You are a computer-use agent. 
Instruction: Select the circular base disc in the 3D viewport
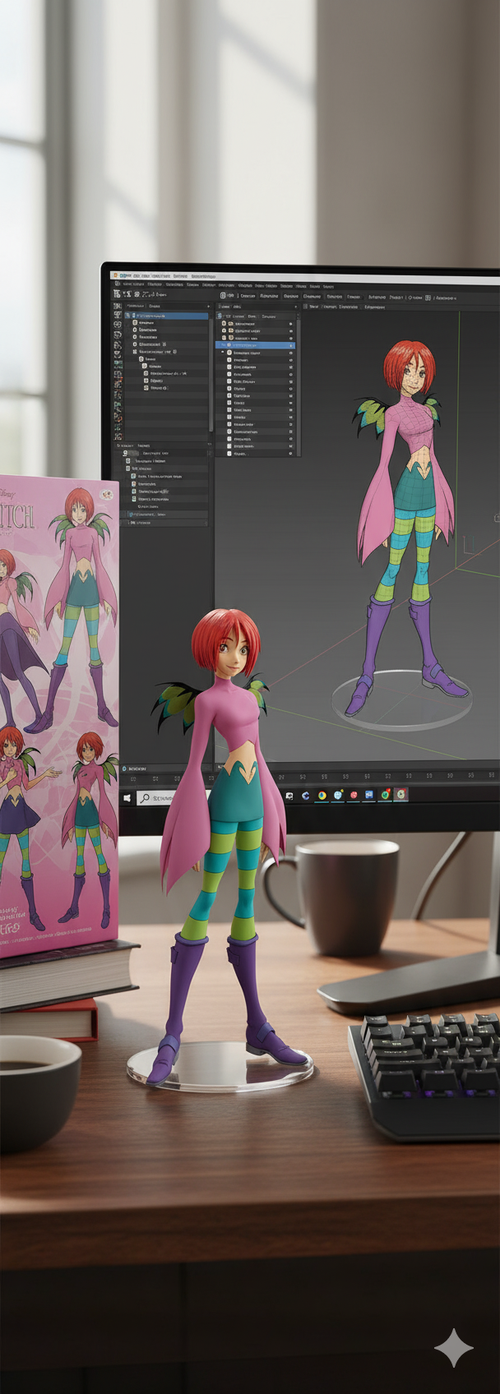[x=402, y=700]
